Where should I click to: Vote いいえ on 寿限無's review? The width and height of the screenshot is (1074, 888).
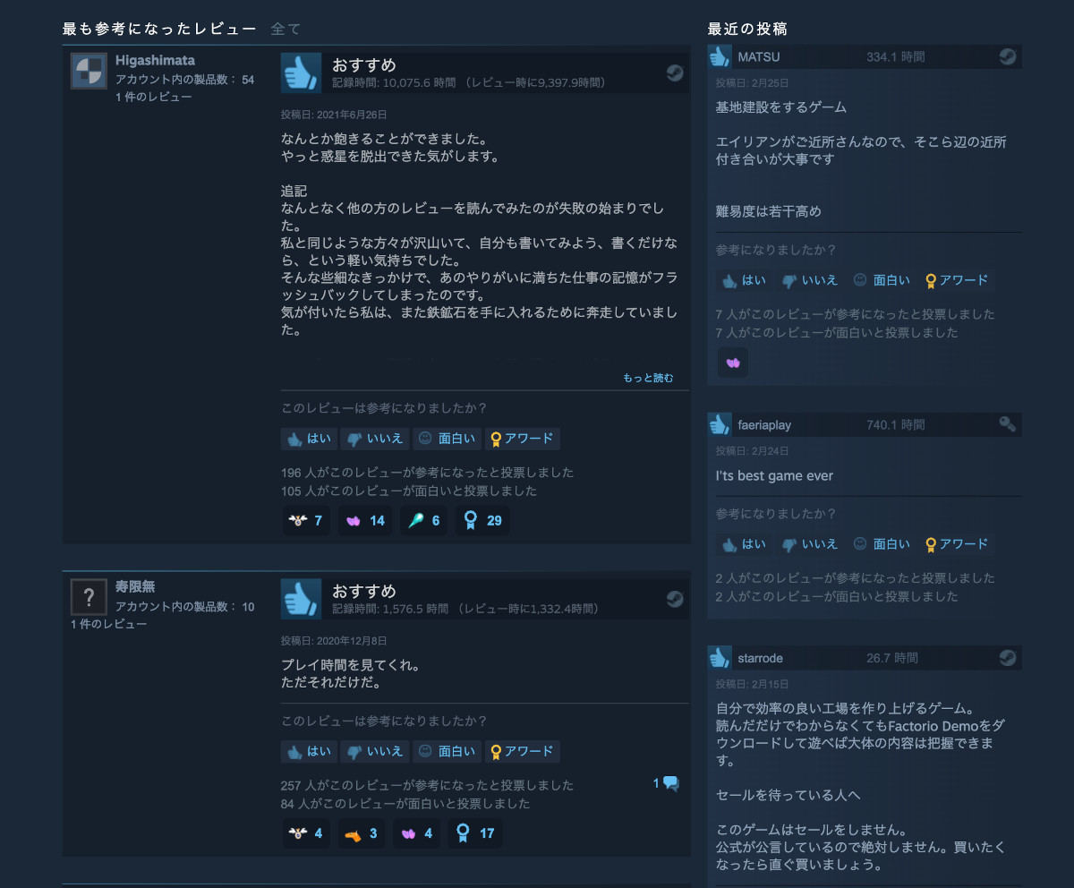pyautogui.click(x=374, y=751)
